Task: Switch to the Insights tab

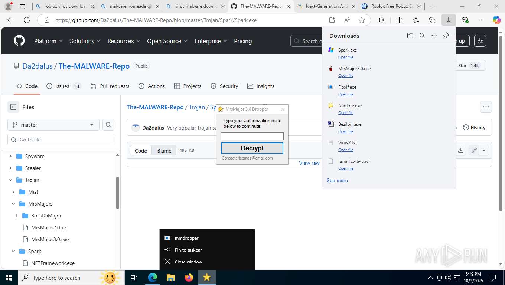Action: click(261, 86)
